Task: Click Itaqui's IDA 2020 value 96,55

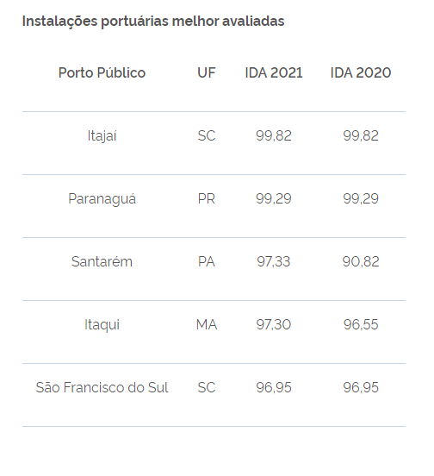Action: (361, 324)
